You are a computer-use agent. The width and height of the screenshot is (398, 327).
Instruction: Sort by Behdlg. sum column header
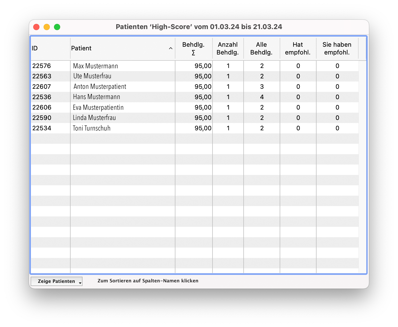click(193, 49)
